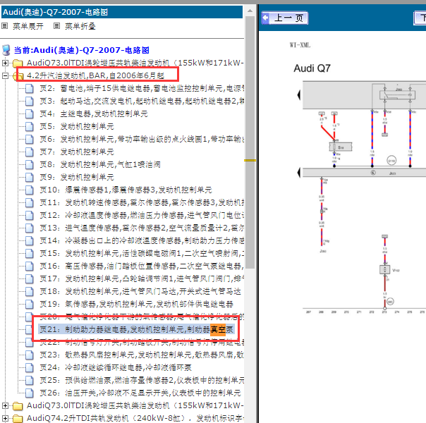Click the page icon for 页8 气缸1喷油阀
Screen dimensions: 426x423
click(x=30, y=164)
